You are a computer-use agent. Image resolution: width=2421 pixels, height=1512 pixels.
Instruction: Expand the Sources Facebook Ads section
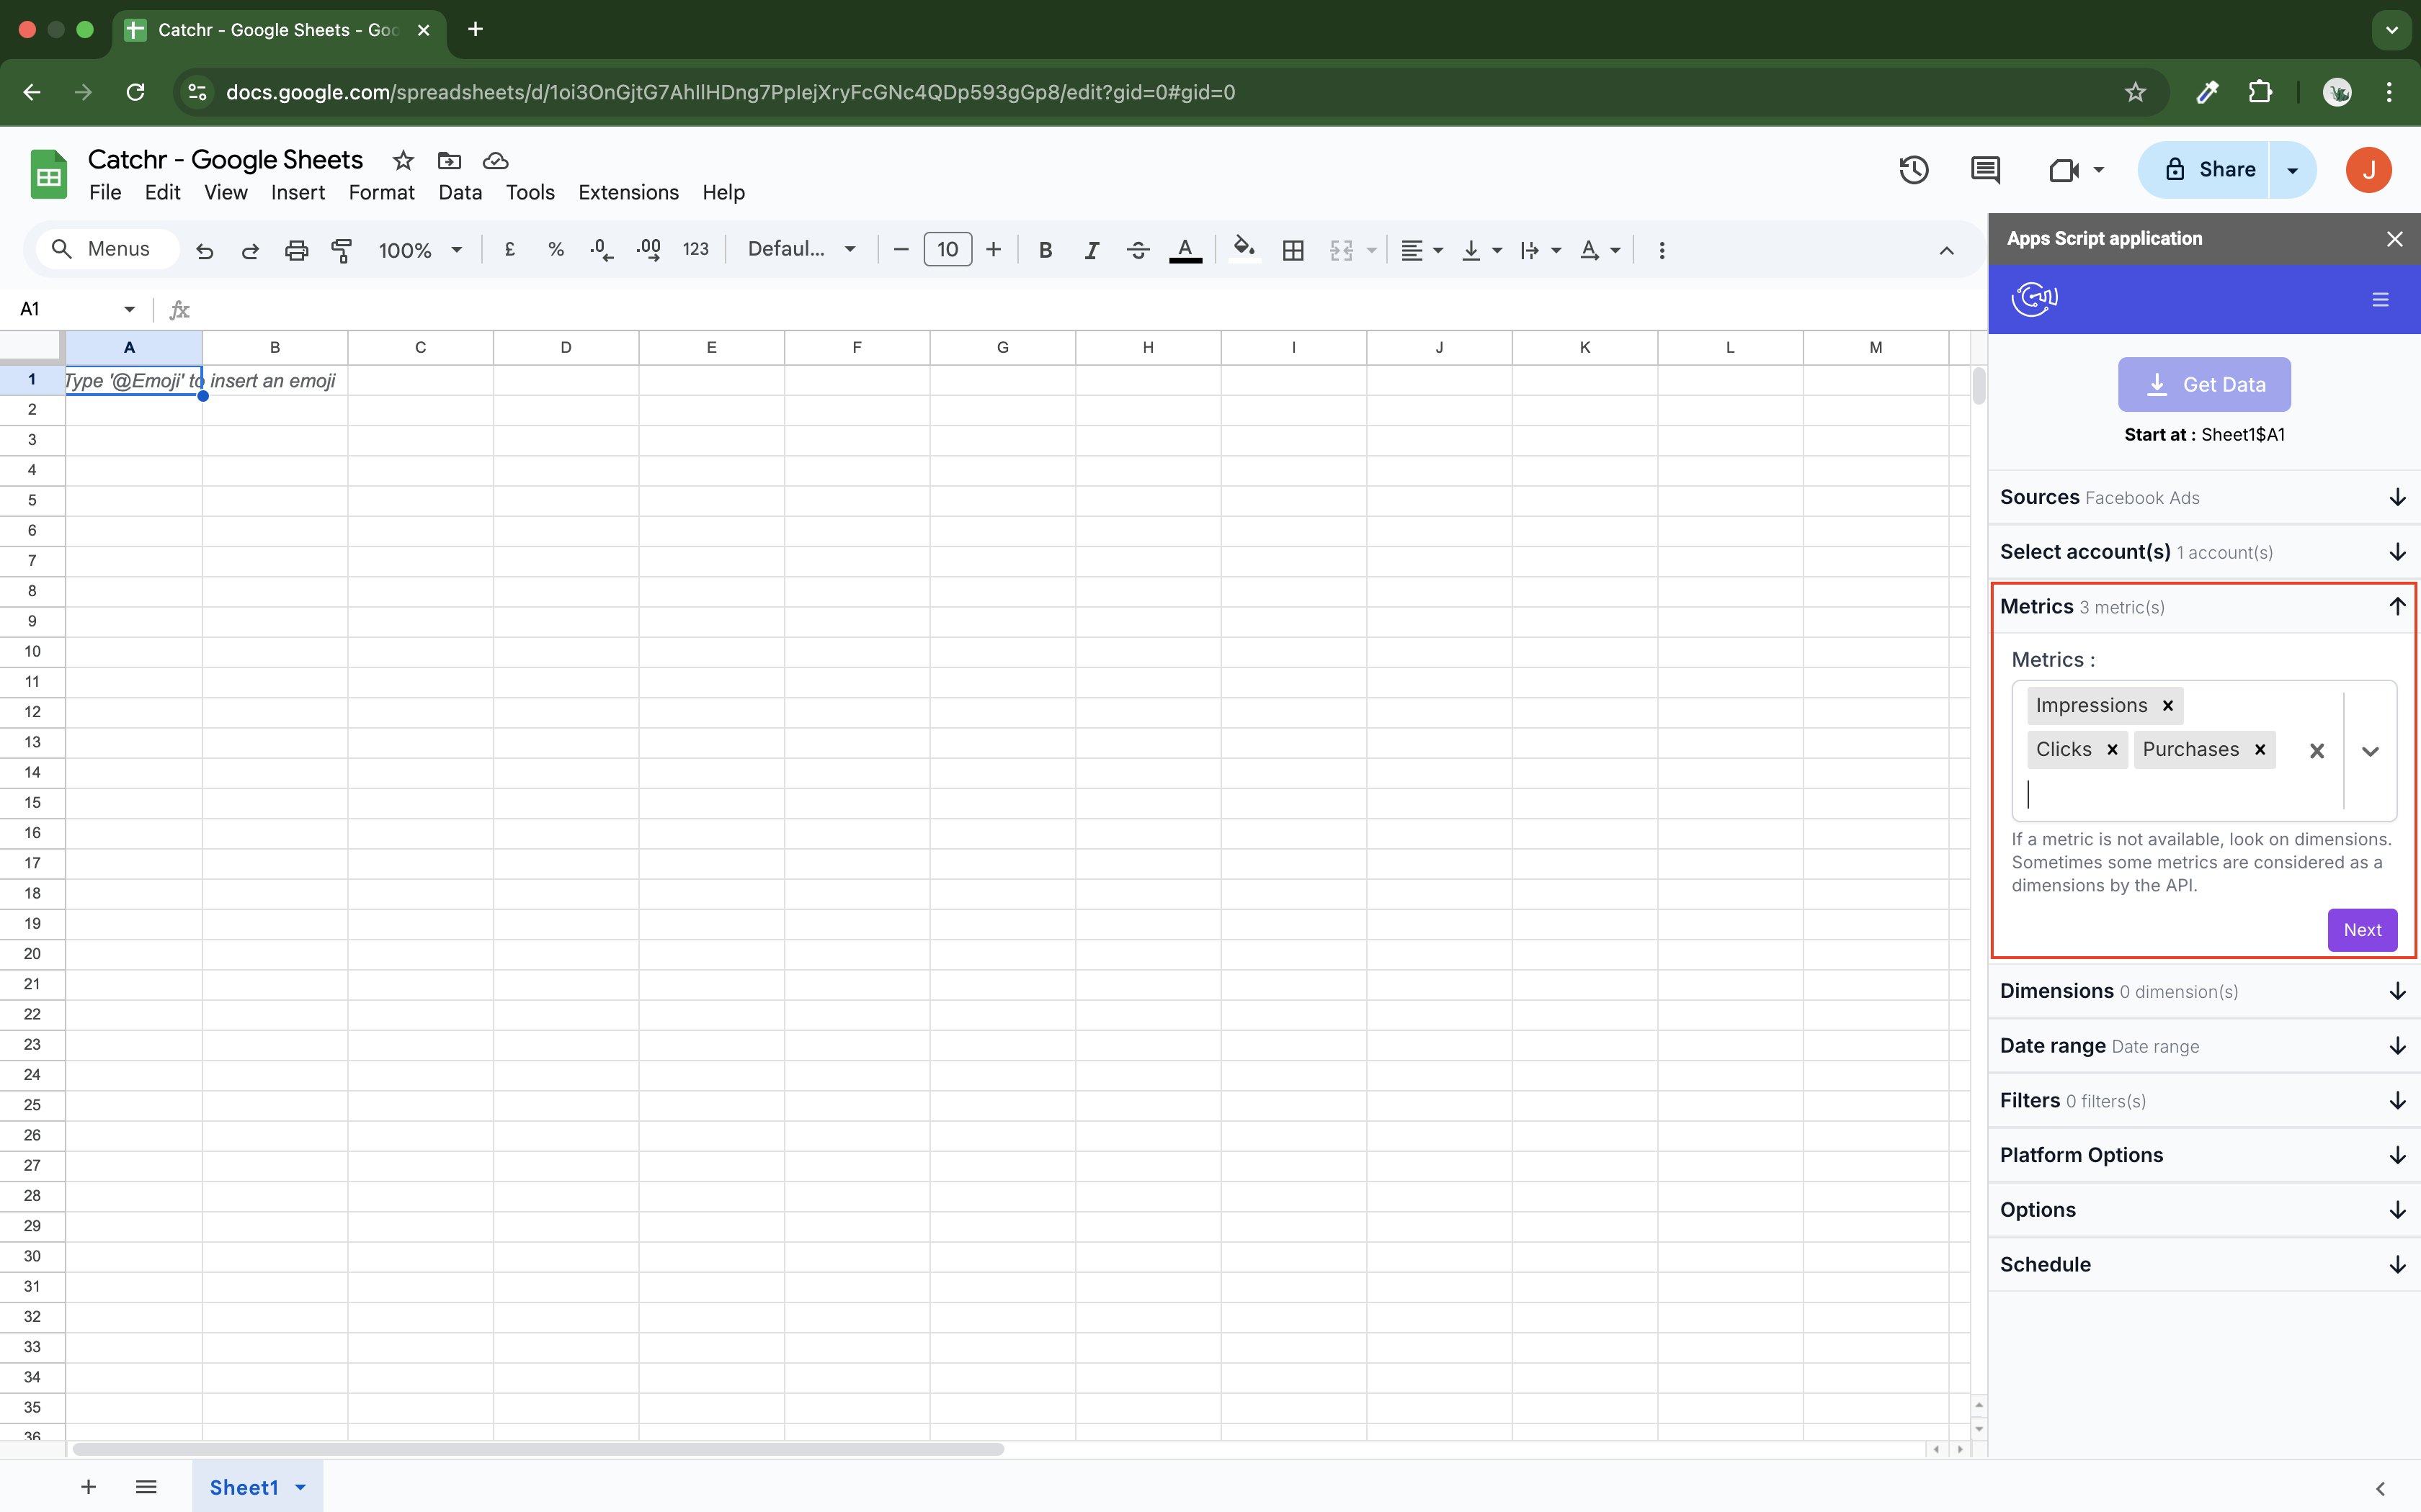[2204, 497]
